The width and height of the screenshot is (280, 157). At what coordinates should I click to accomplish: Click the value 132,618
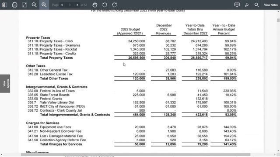(203, 99)
